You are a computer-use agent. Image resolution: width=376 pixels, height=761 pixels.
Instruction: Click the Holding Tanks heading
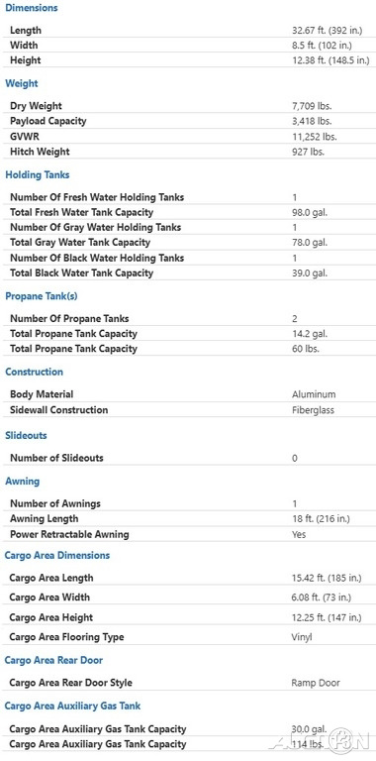(38, 174)
